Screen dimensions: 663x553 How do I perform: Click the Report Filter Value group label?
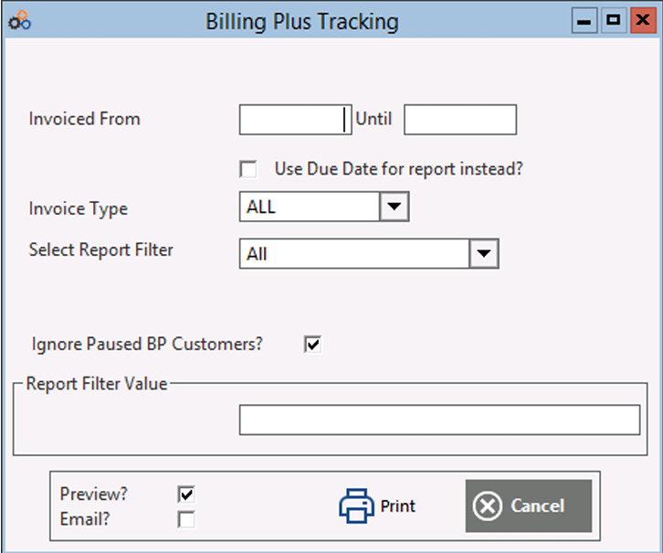click(97, 384)
